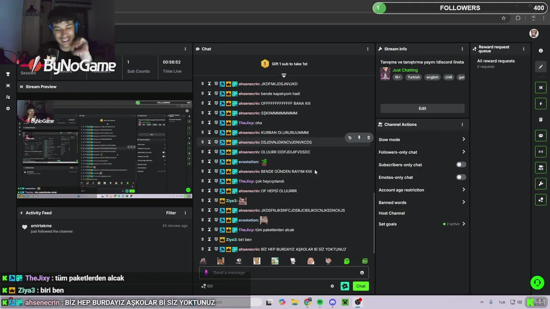
Task: Open Minecraft from the taskbar
Action: tap(345, 302)
